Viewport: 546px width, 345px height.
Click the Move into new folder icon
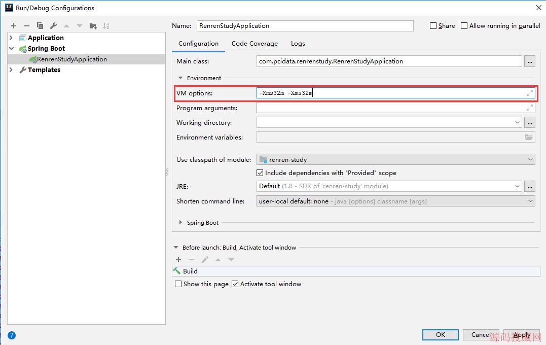click(93, 26)
